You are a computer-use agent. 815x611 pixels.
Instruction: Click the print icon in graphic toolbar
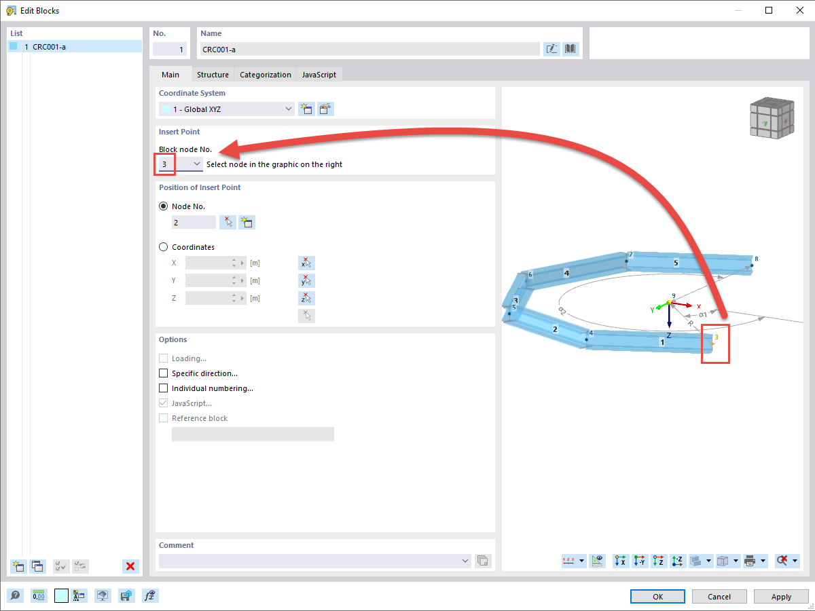tap(750, 561)
